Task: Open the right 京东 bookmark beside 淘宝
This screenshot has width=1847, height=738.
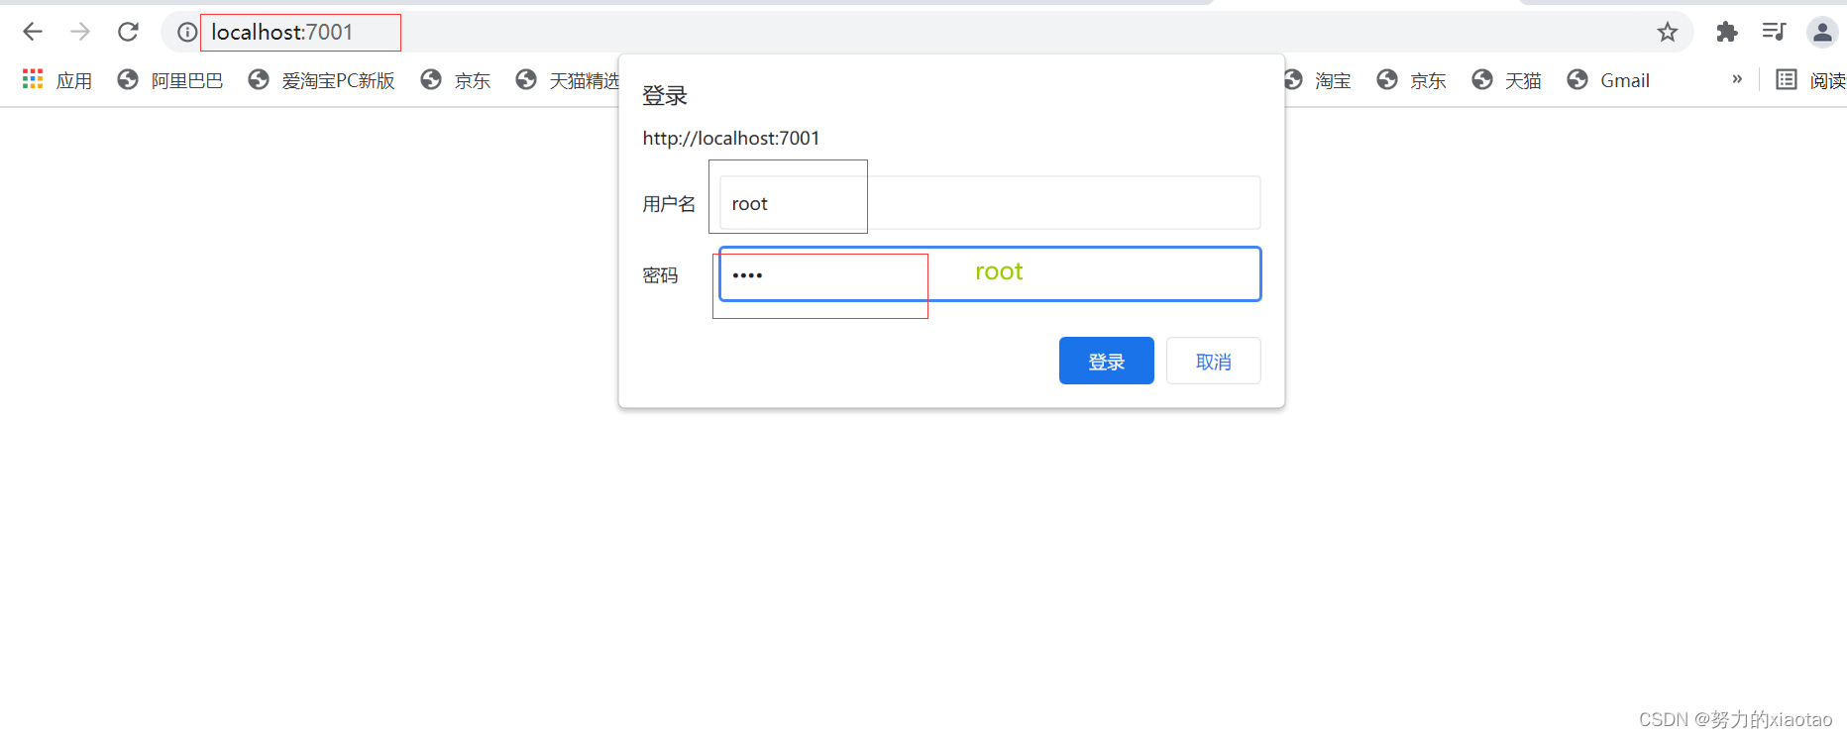Action: (1412, 80)
